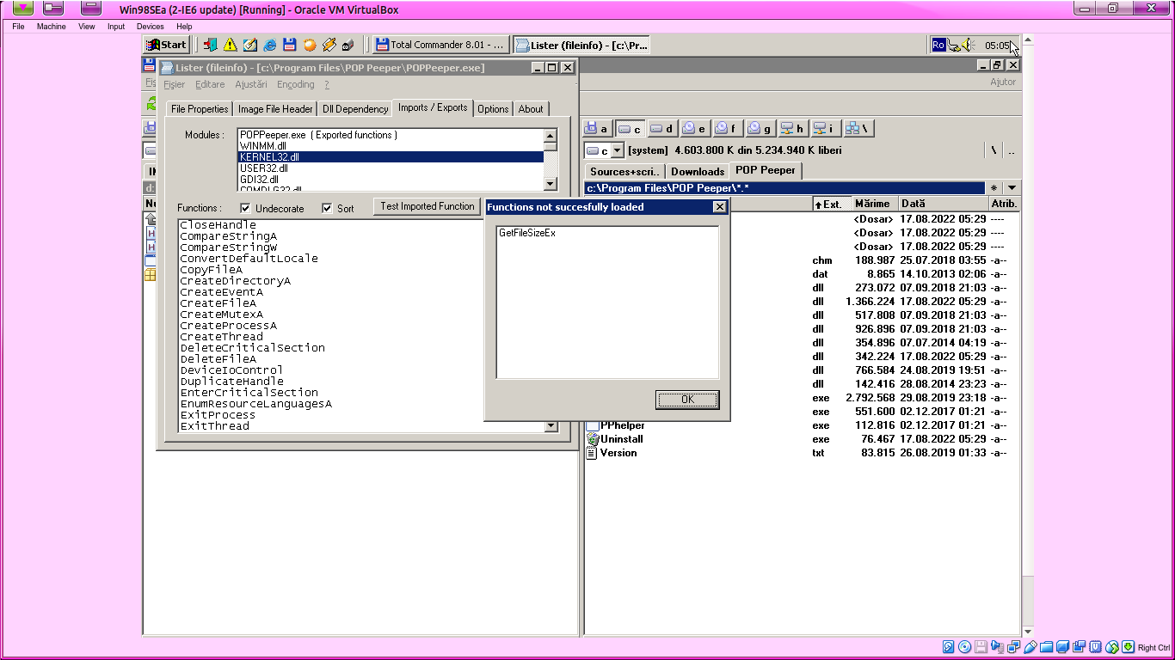This screenshot has width=1175, height=660.
Task: Select drive c button in drive bar
Action: coord(631,129)
